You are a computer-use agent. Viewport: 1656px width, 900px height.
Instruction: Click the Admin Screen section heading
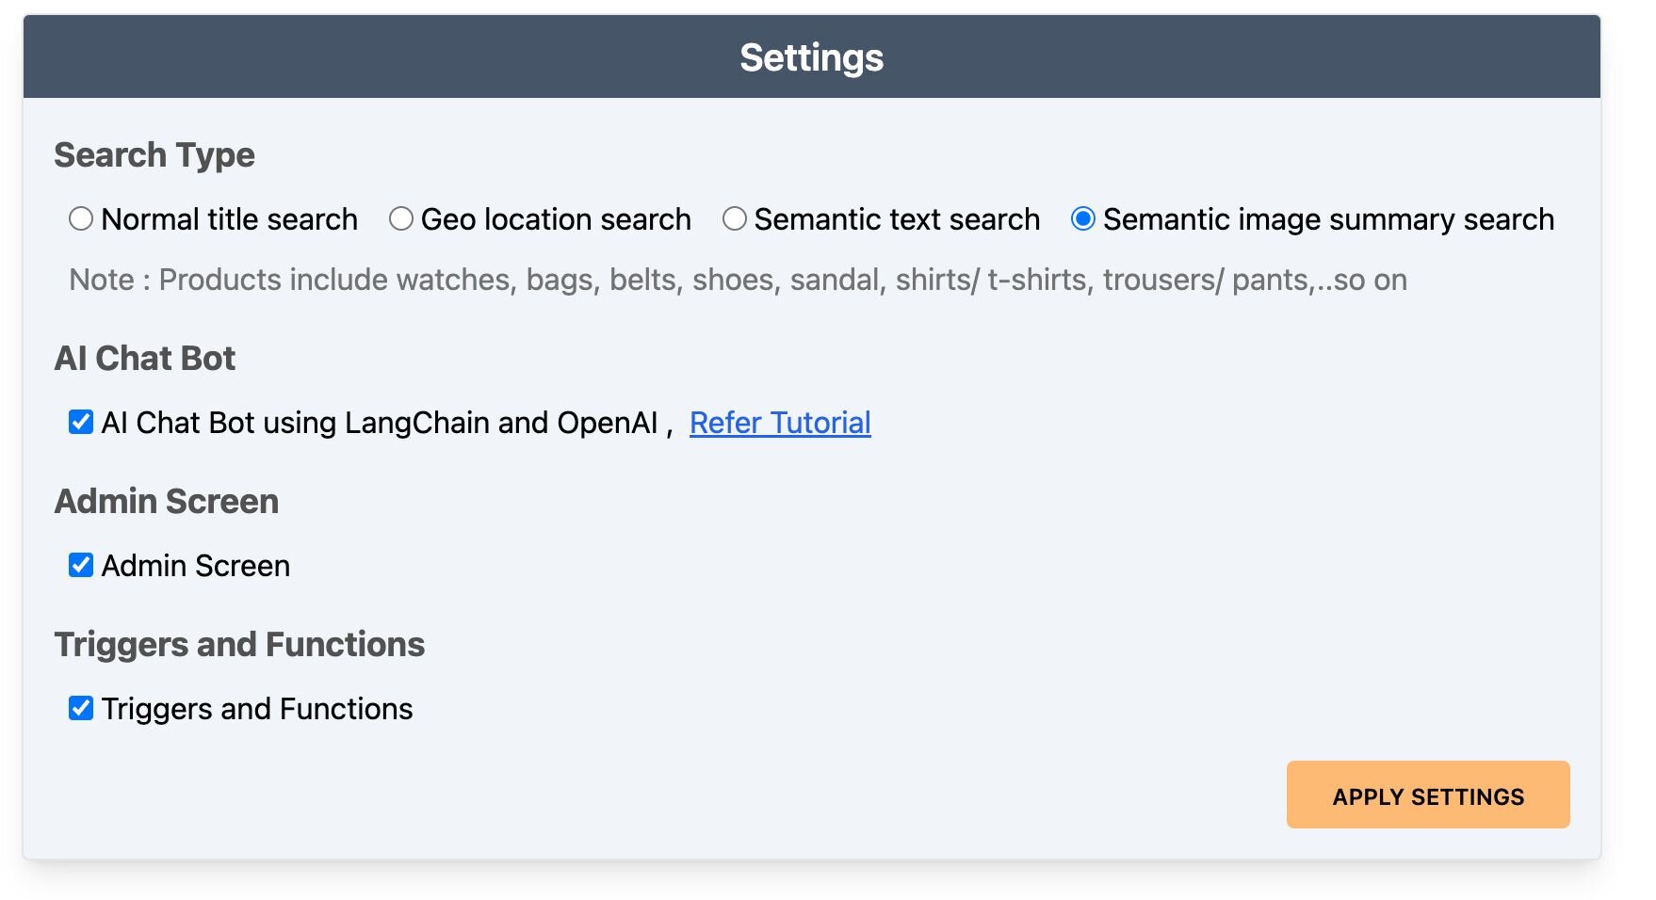pyautogui.click(x=167, y=501)
